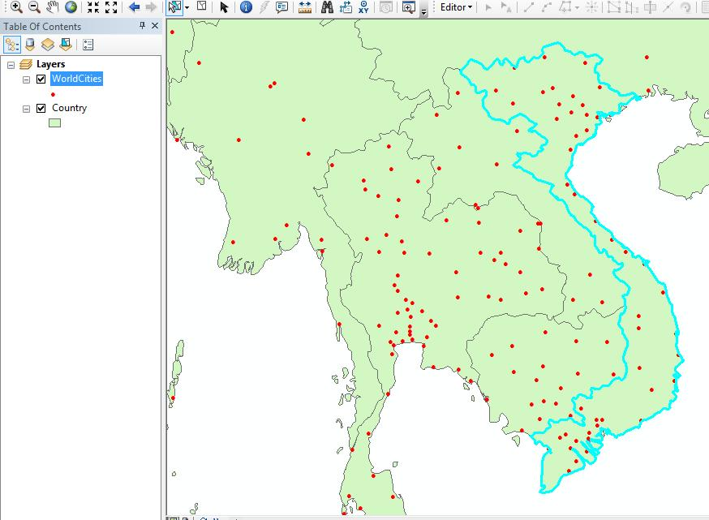Activate the Pan hand tool
The image size is (709, 520).
(52, 7)
